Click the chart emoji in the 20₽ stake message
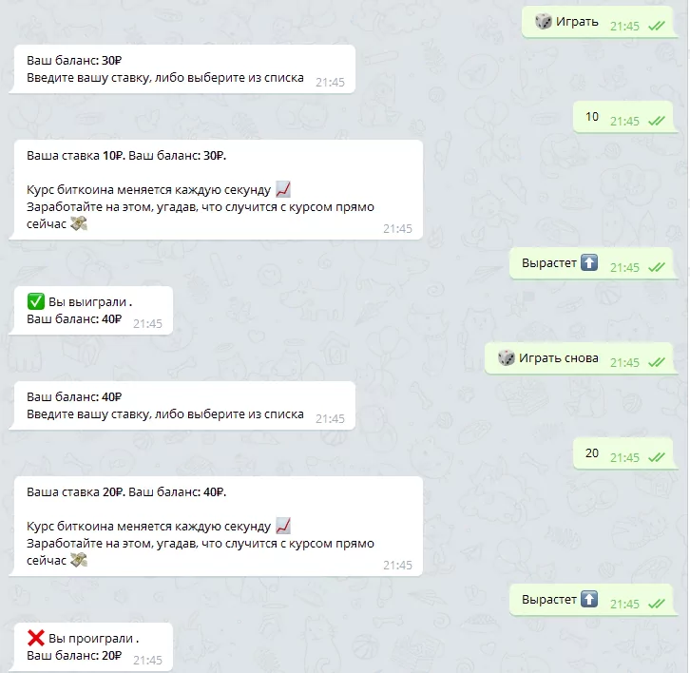 283,526
